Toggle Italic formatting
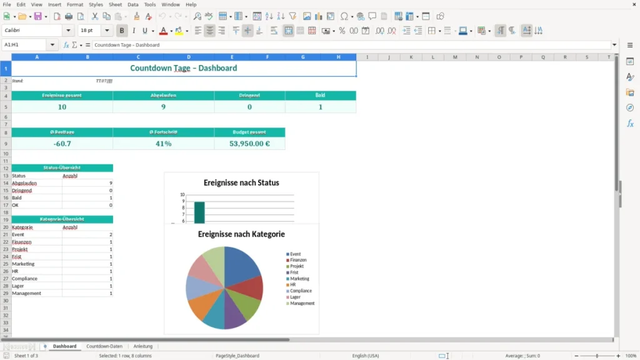 [x=134, y=31]
